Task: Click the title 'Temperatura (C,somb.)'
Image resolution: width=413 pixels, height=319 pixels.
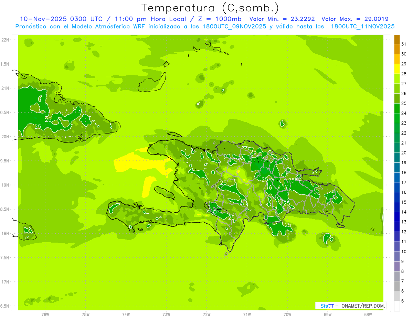Action: click(x=210, y=8)
